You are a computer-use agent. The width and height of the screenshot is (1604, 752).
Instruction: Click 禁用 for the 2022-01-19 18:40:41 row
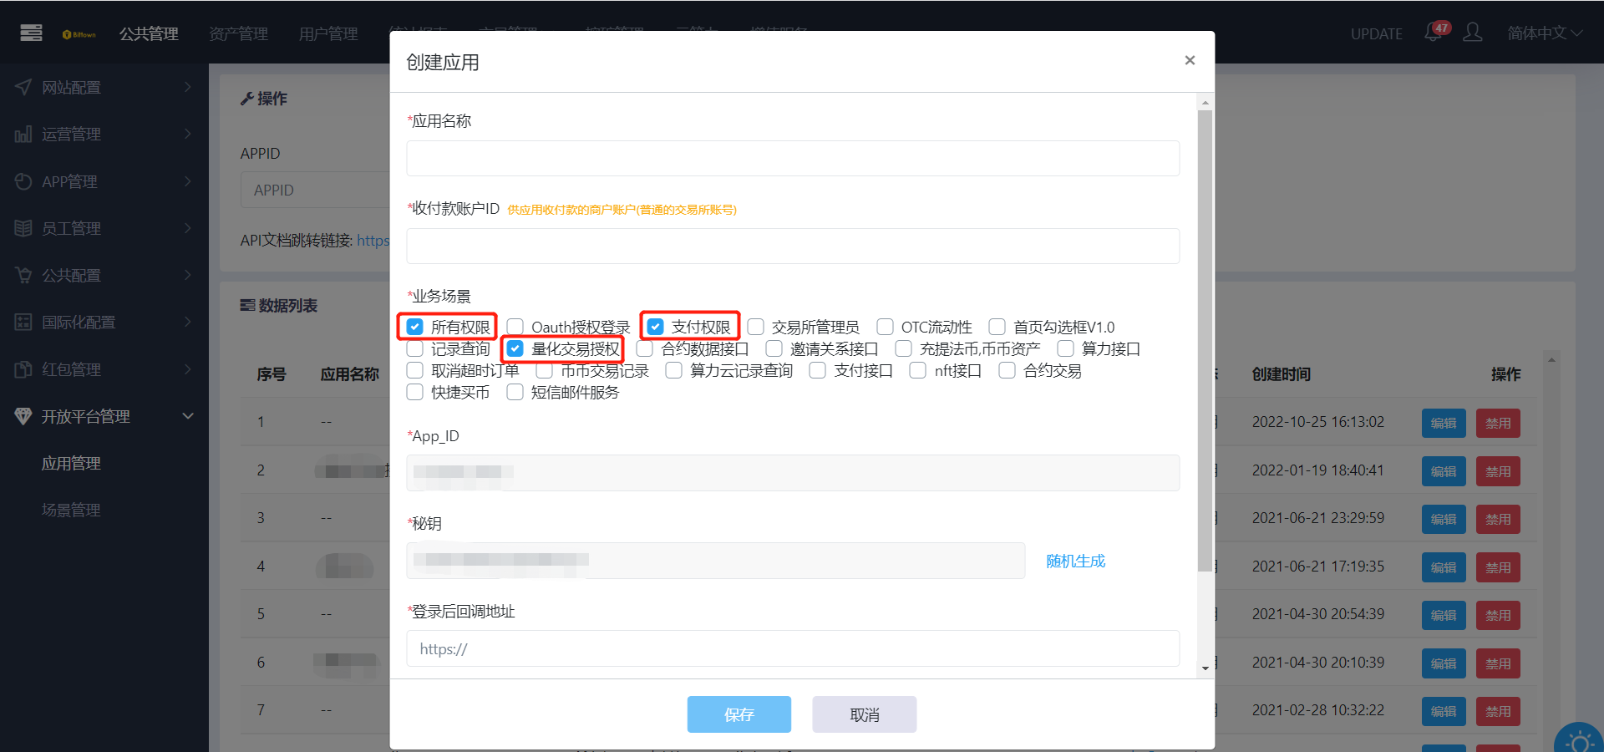(1498, 471)
